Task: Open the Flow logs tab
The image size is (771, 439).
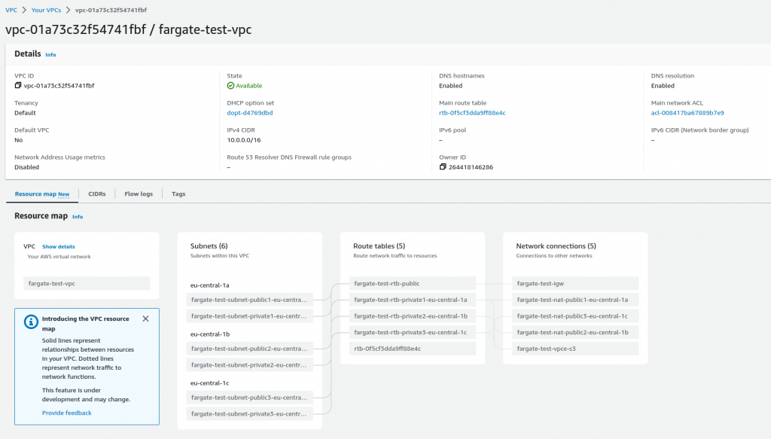Action: click(138, 194)
